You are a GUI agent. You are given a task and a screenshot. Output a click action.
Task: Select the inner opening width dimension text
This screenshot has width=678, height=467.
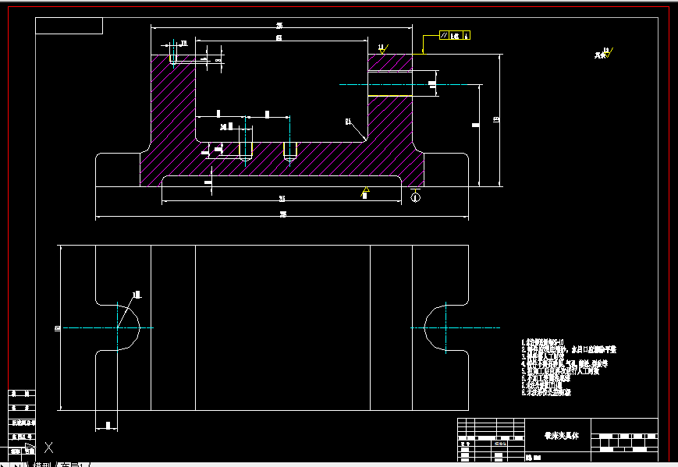pos(279,38)
